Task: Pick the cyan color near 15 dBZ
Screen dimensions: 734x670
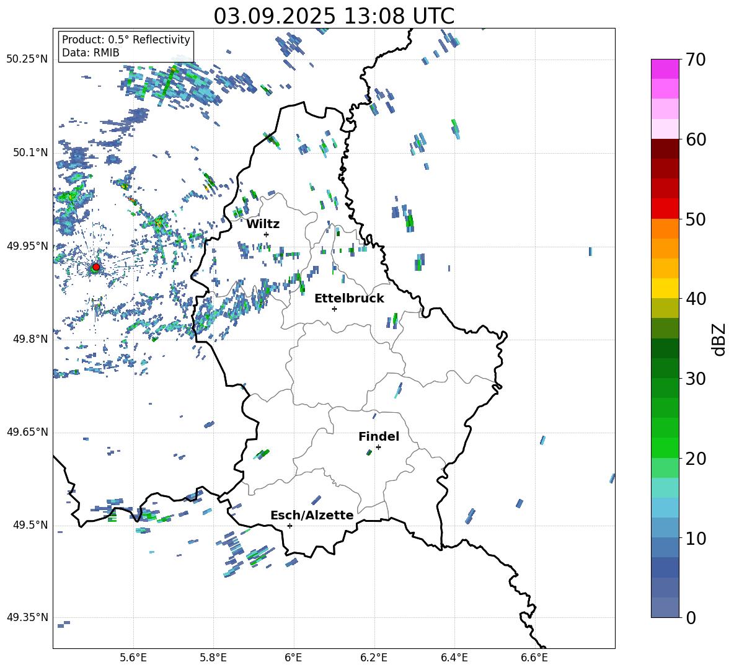Action: (x=665, y=488)
